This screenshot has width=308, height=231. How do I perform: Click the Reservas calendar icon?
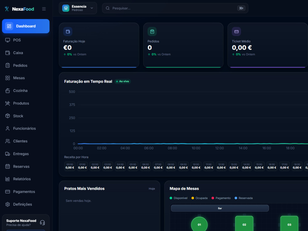(x=8, y=166)
